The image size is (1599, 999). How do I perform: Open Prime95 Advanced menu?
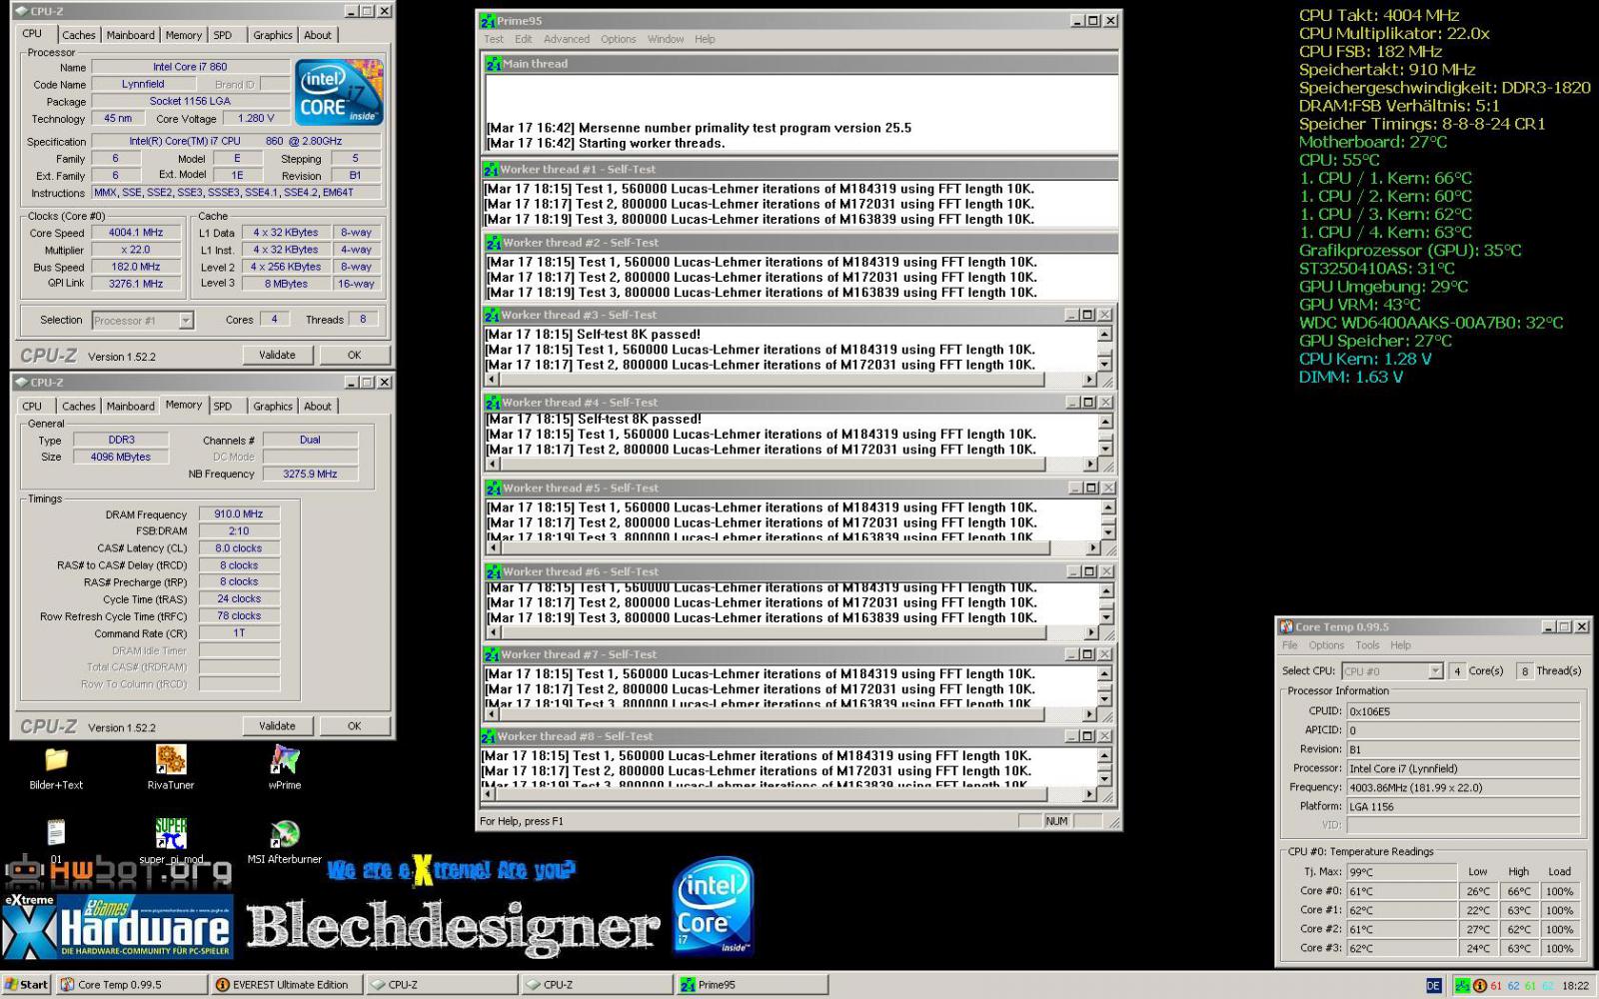tap(567, 39)
